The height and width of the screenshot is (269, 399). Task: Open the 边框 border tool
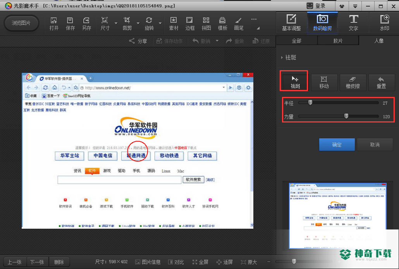(x=190, y=24)
